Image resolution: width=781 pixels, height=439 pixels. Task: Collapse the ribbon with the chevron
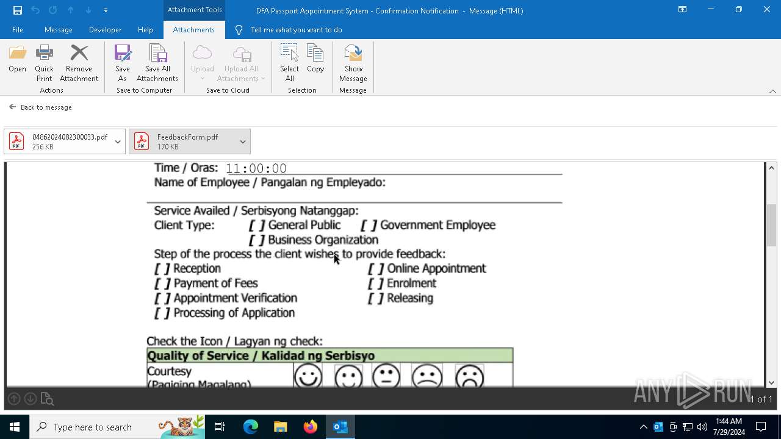pyautogui.click(x=772, y=91)
